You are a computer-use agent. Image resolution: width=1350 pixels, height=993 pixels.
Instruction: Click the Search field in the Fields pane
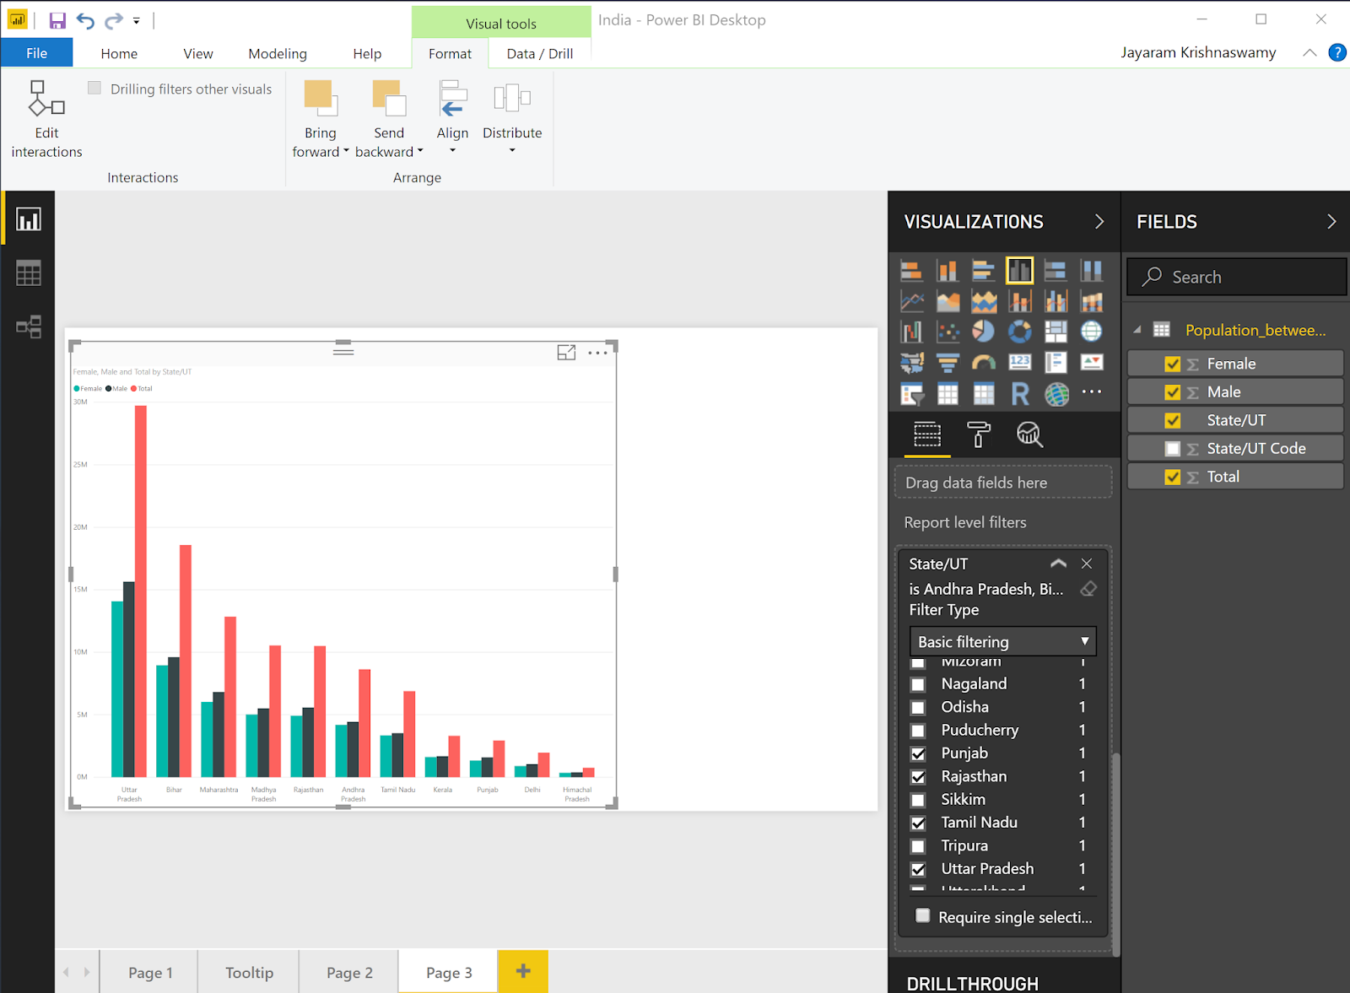coord(1236,277)
